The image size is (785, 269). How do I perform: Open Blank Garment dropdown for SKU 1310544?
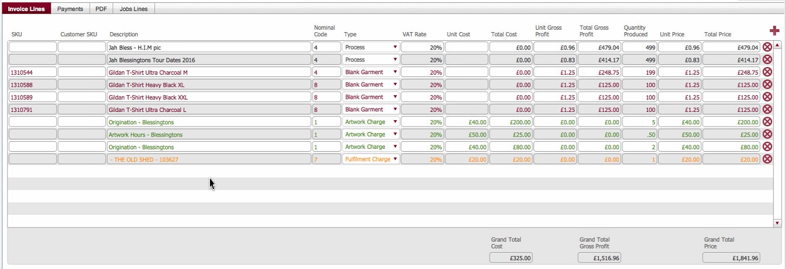[x=371, y=72]
